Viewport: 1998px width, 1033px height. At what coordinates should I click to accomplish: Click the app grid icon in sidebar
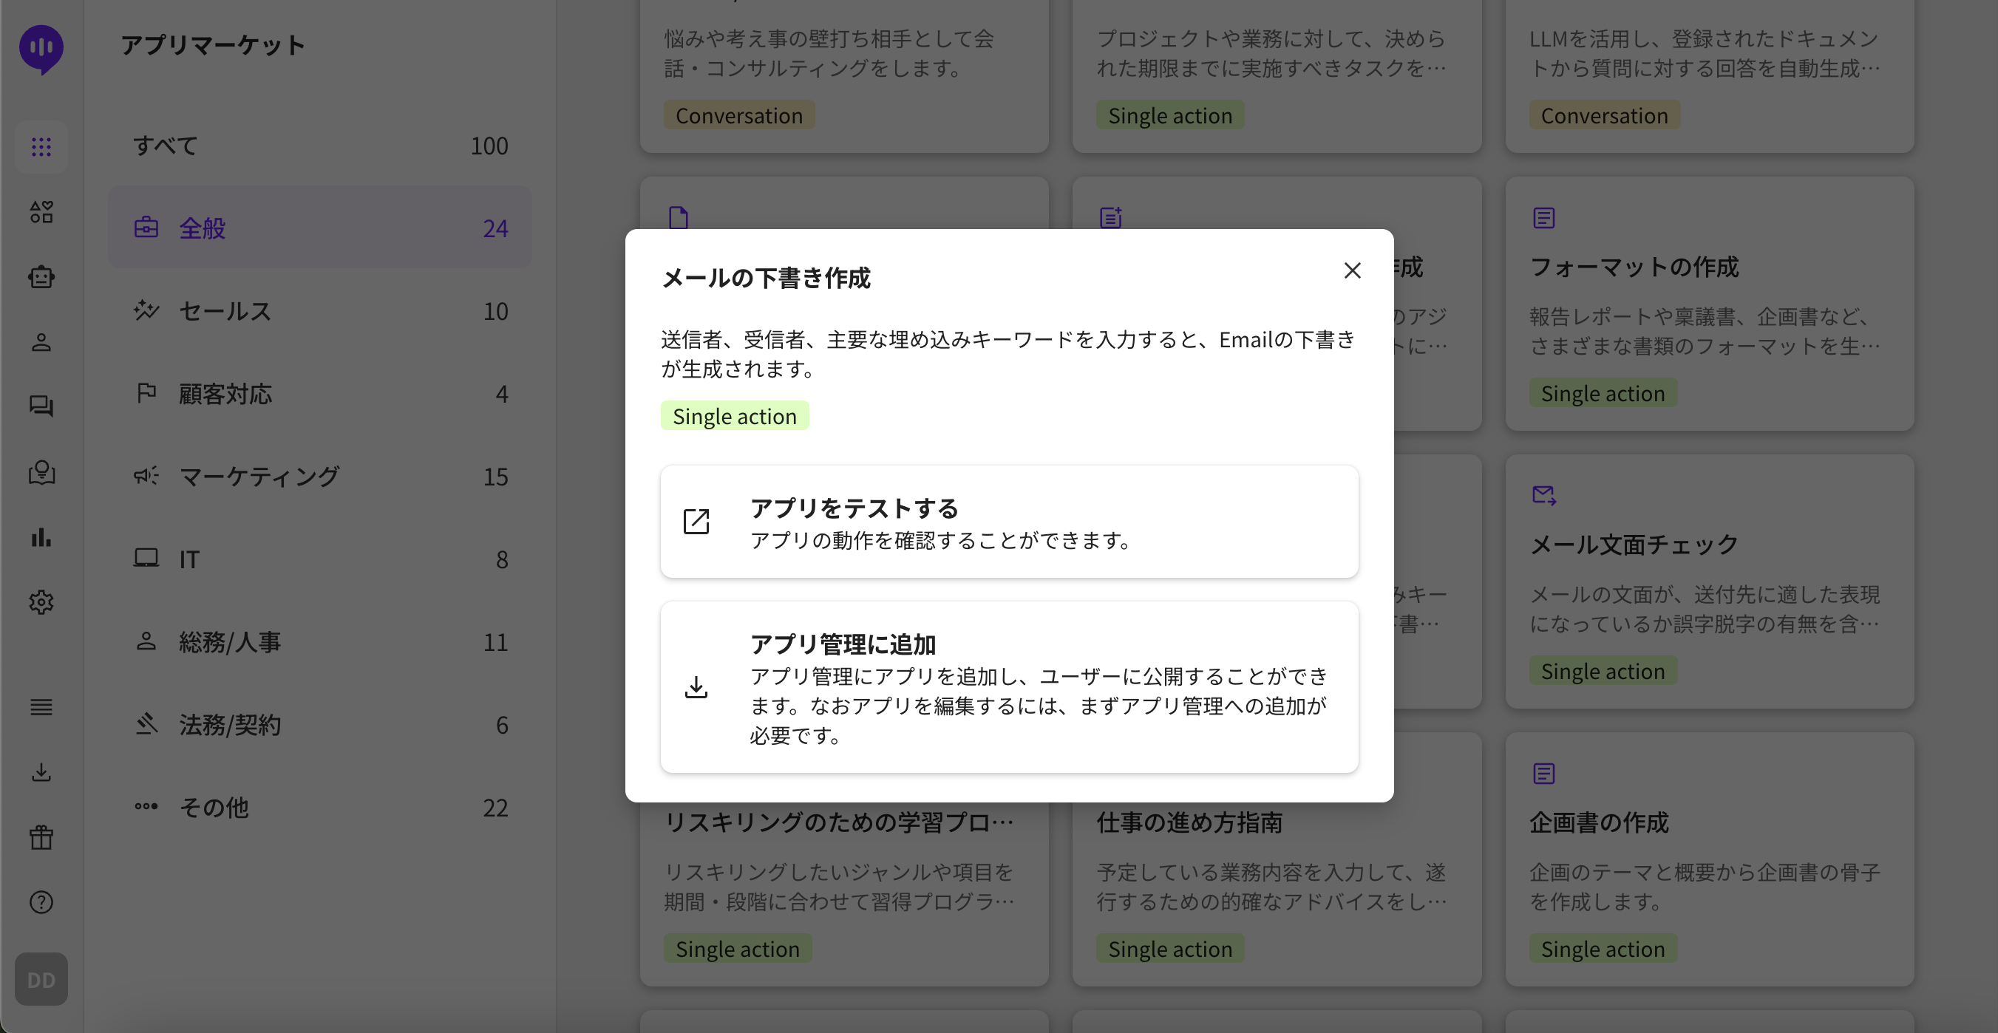[x=41, y=146]
